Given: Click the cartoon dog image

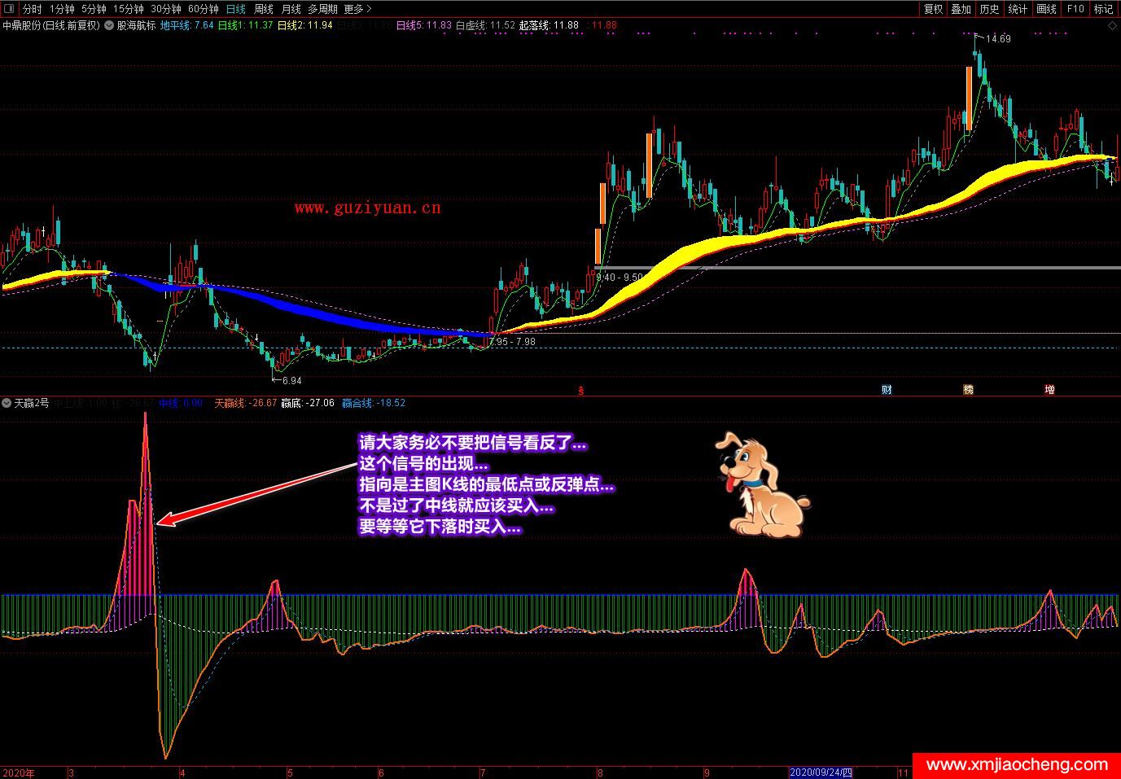Looking at the screenshot, I should click(760, 486).
